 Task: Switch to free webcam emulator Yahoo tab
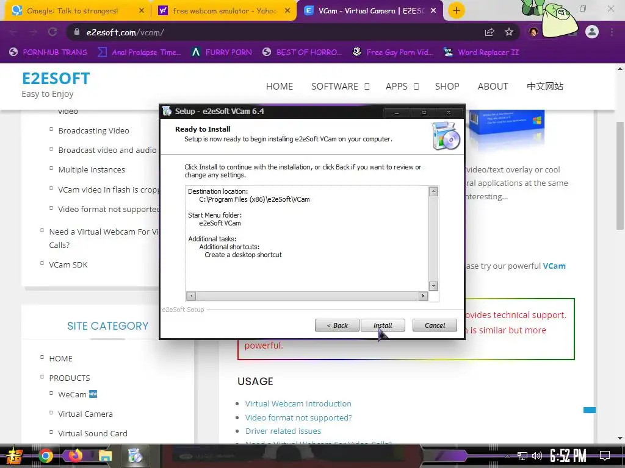point(225,11)
